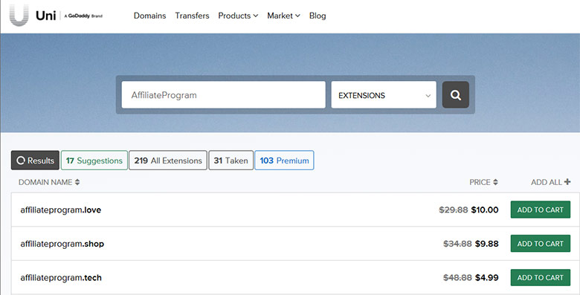Expand the Market menu
580x295 pixels.
click(x=283, y=16)
